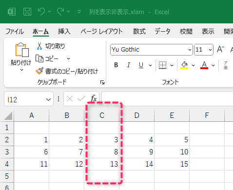This screenshot has width=233, height=190.
Task: Apply yellow fill color
Action: tap(184, 65)
